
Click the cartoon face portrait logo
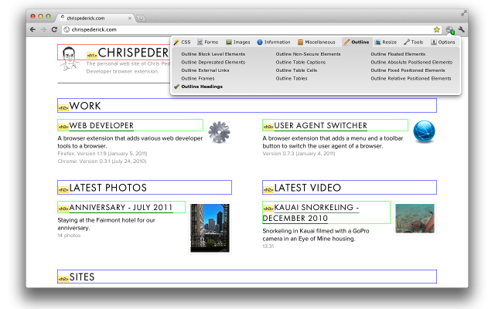pyautogui.click(x=69, y=59)
